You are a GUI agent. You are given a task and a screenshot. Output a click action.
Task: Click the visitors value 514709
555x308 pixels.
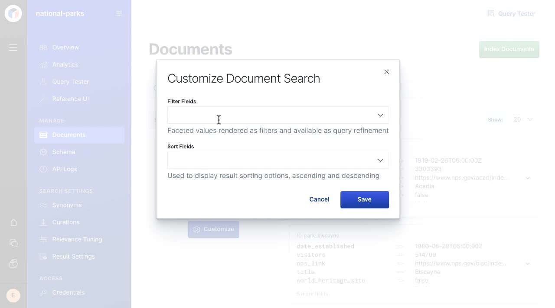click(425, 255)
